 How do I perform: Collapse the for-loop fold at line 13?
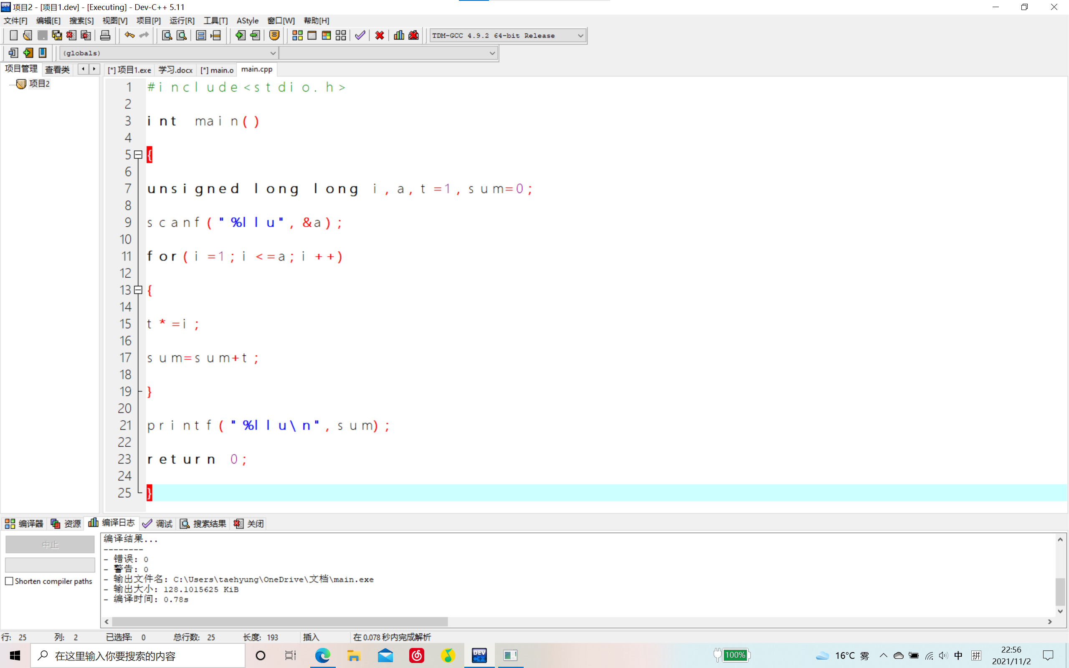(138, 290)
